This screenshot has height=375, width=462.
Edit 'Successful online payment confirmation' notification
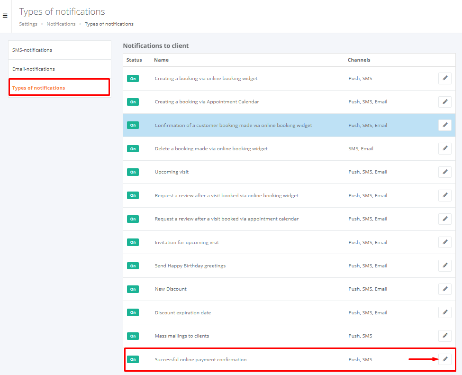pyautogui.click(x=444, y=359)
